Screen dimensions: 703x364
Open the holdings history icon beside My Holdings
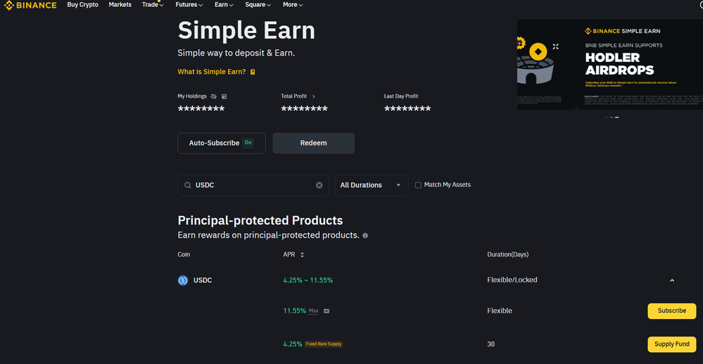(x=224, y=96)
